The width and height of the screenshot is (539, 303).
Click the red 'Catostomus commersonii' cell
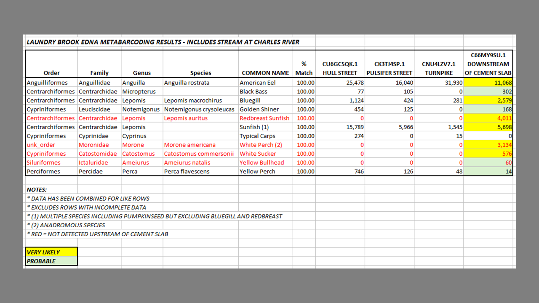[x=201, y=154]
